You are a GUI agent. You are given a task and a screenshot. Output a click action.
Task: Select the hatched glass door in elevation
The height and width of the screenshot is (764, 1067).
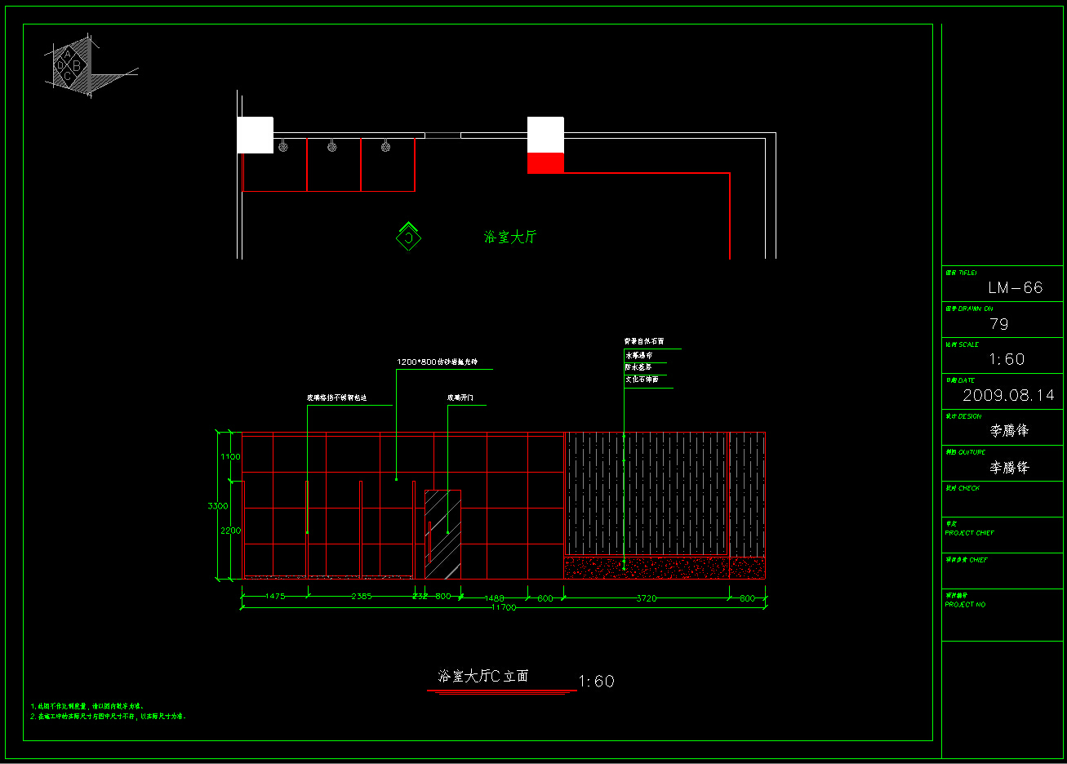[x=442, y=535]
